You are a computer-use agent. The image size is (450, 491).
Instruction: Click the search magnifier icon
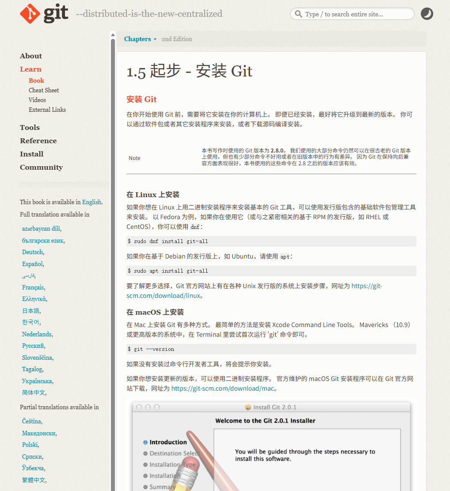[298, 14]
